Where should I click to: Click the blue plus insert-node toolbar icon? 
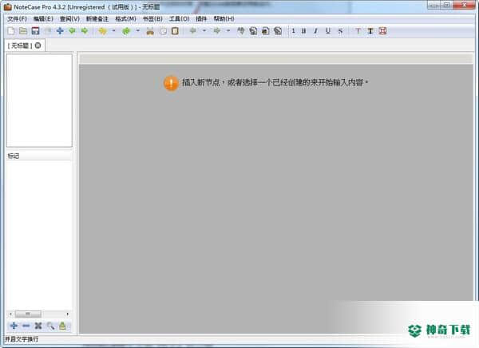[x=60, y=31]
